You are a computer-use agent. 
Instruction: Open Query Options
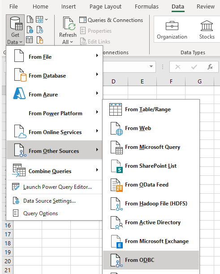tap(54, 213)
